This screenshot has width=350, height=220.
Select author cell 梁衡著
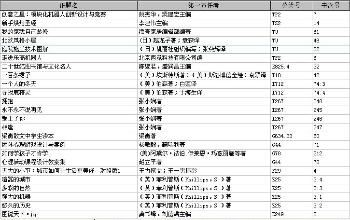204,137
